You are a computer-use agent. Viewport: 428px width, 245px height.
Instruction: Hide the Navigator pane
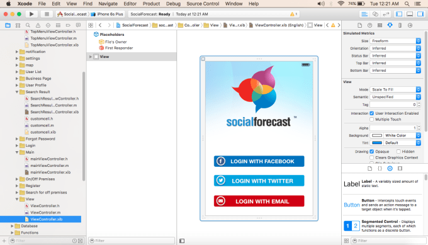click(399, 14)
